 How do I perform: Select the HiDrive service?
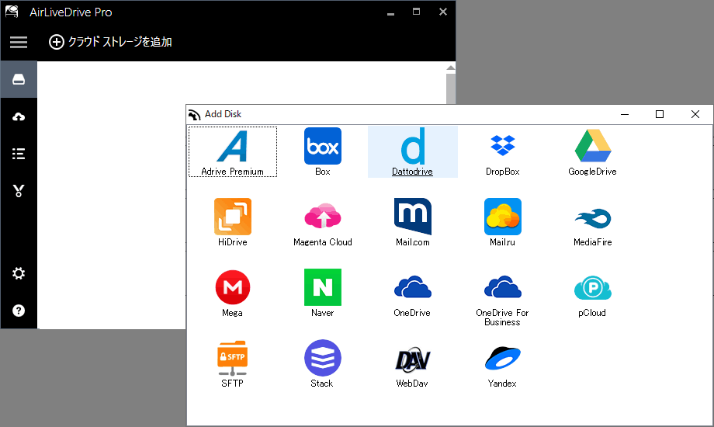233,222
